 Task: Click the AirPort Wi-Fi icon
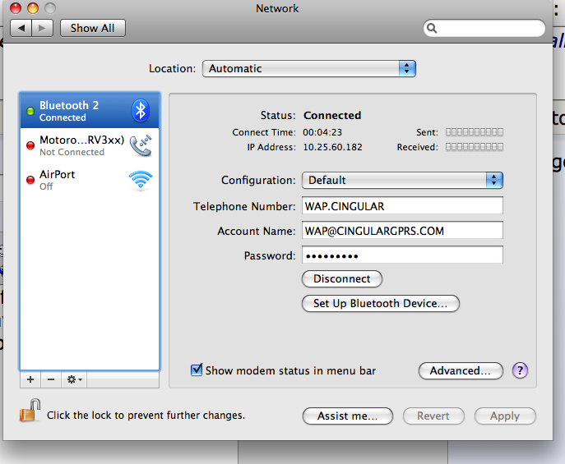tap(141, 180)
